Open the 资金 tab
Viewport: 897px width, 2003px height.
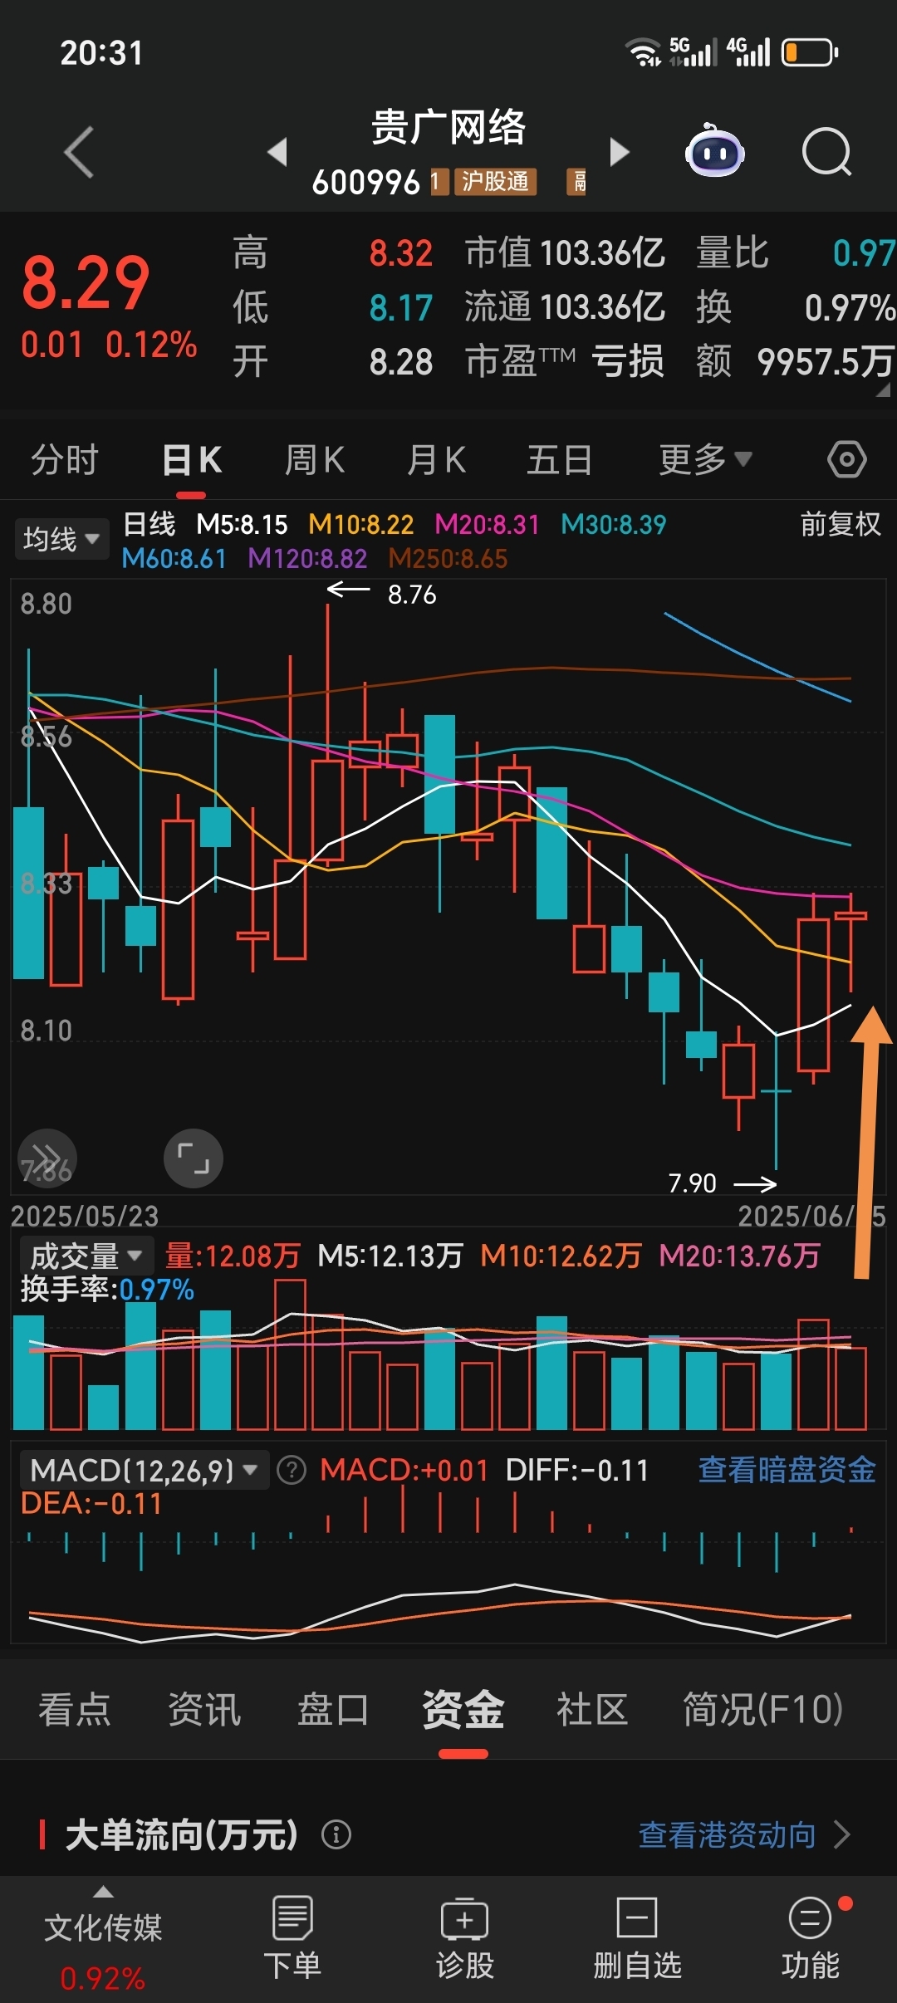[463, 1710]
